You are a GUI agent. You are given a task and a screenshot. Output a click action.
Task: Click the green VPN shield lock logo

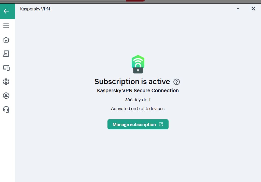click(138, 64)
